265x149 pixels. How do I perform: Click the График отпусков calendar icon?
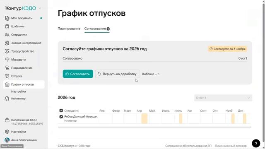(x=7, y=84)
